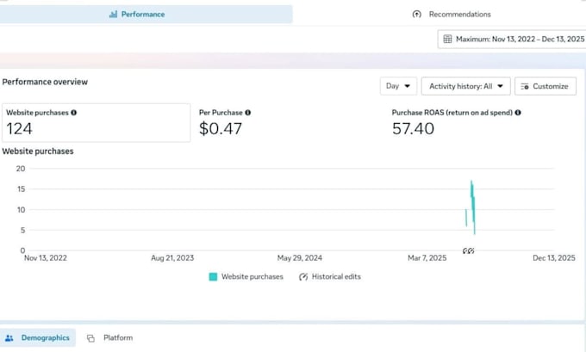Click the Purchase ROAS info icon

click(x=518, y=113)
